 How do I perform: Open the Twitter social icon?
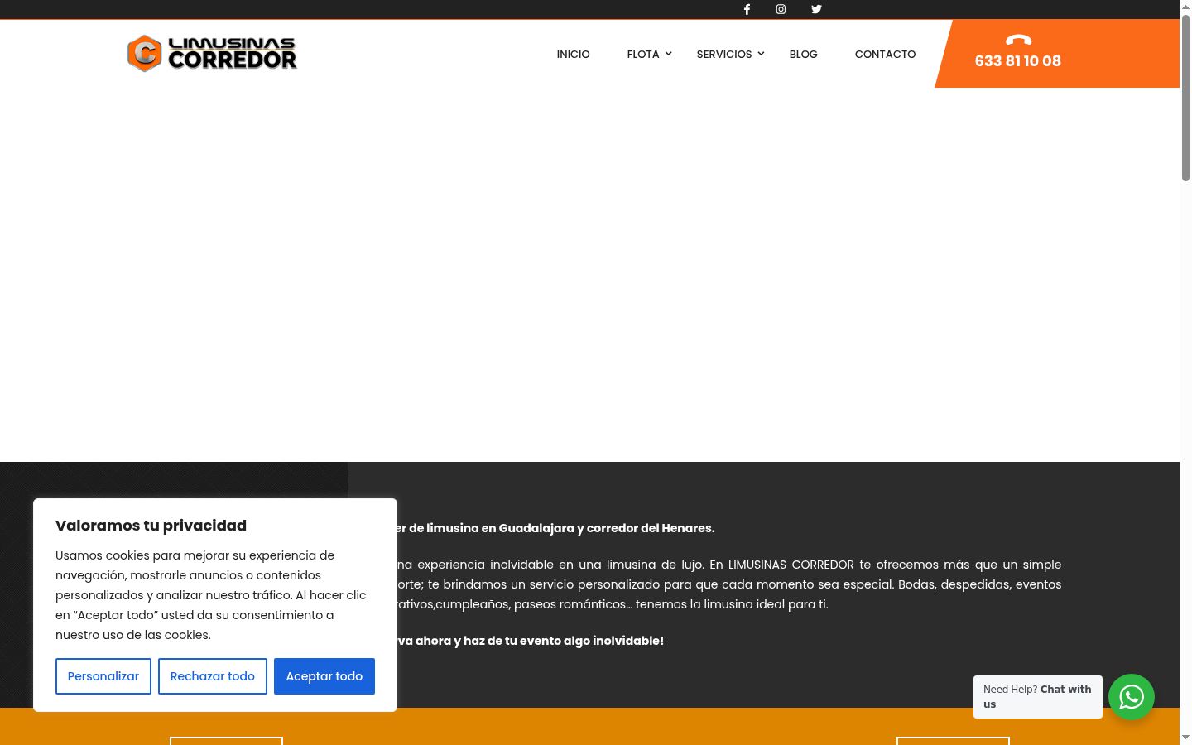(x=816, y=9)
